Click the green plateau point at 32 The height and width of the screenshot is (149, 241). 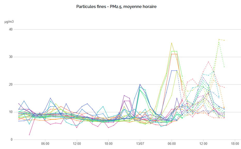point(171,51)
